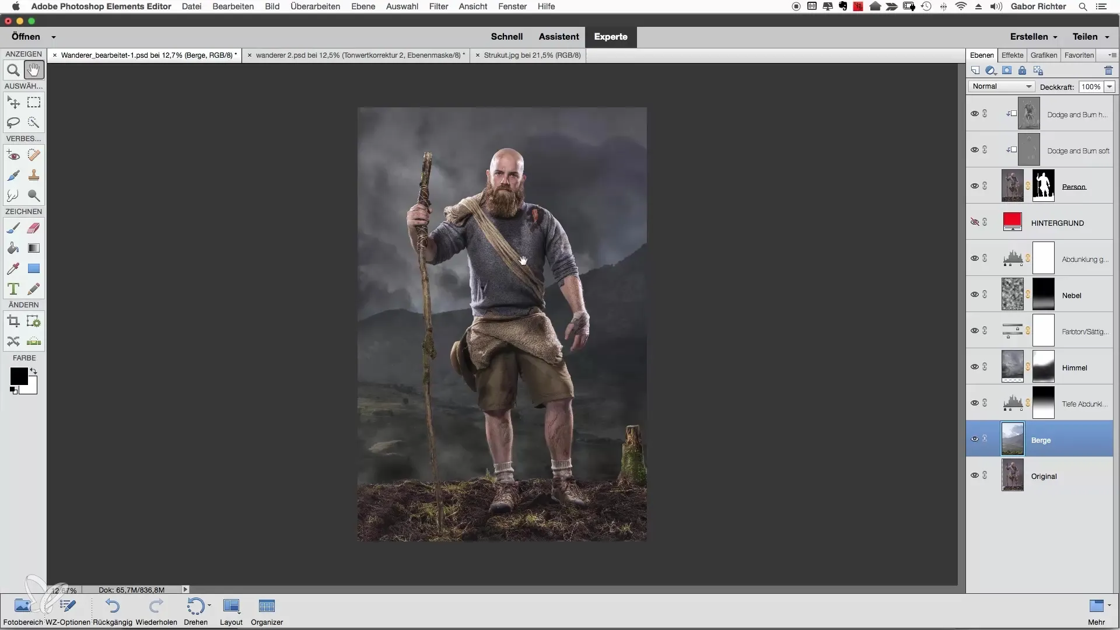Click the black foreground color swatch
The height and width of the screenshot is (630, 1120).
pyautogui.click(x=18, y=376)
